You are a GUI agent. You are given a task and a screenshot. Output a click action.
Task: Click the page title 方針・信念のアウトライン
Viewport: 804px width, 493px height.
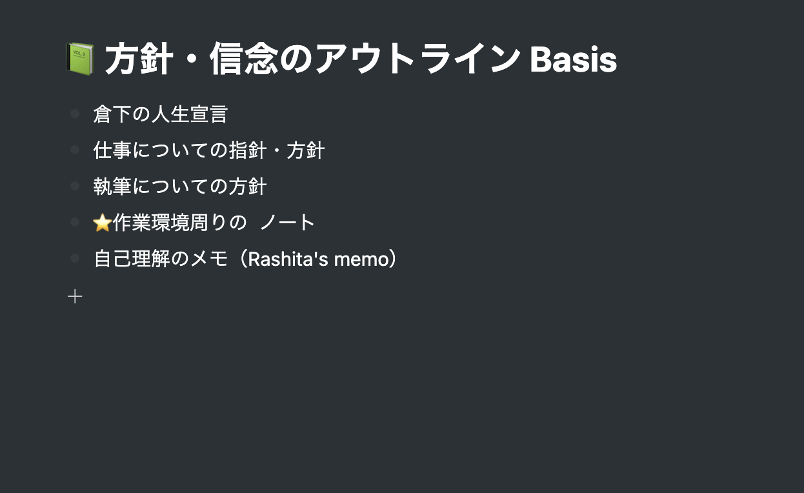point(310,60)
